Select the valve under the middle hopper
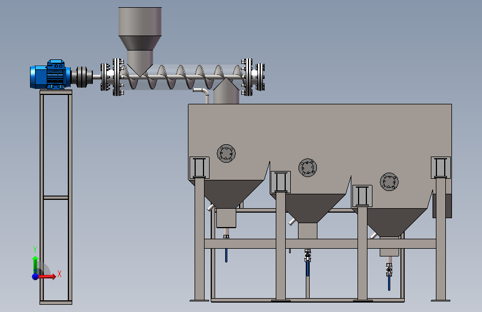The width and height of the screenshot is (482, 312). click(x=307, y=255)
